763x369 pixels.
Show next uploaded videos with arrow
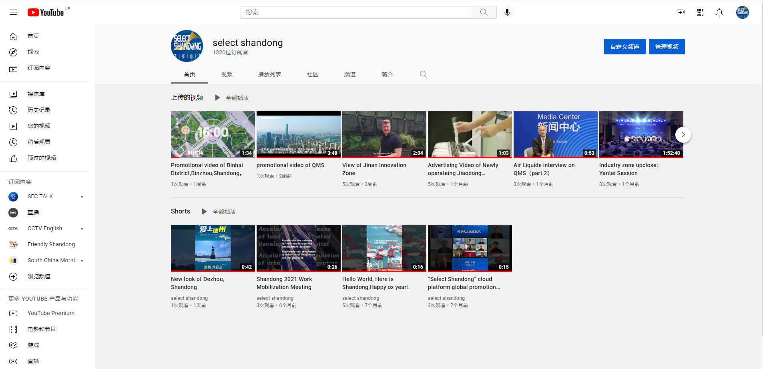pos(683,135)
